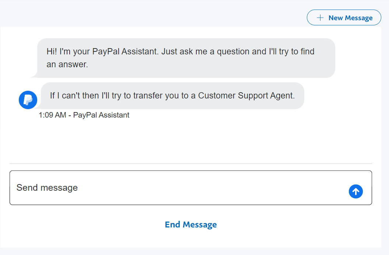
Task: Click empty chat area below the timestamp
Action: pyautogui.click(x=190, y=140)
